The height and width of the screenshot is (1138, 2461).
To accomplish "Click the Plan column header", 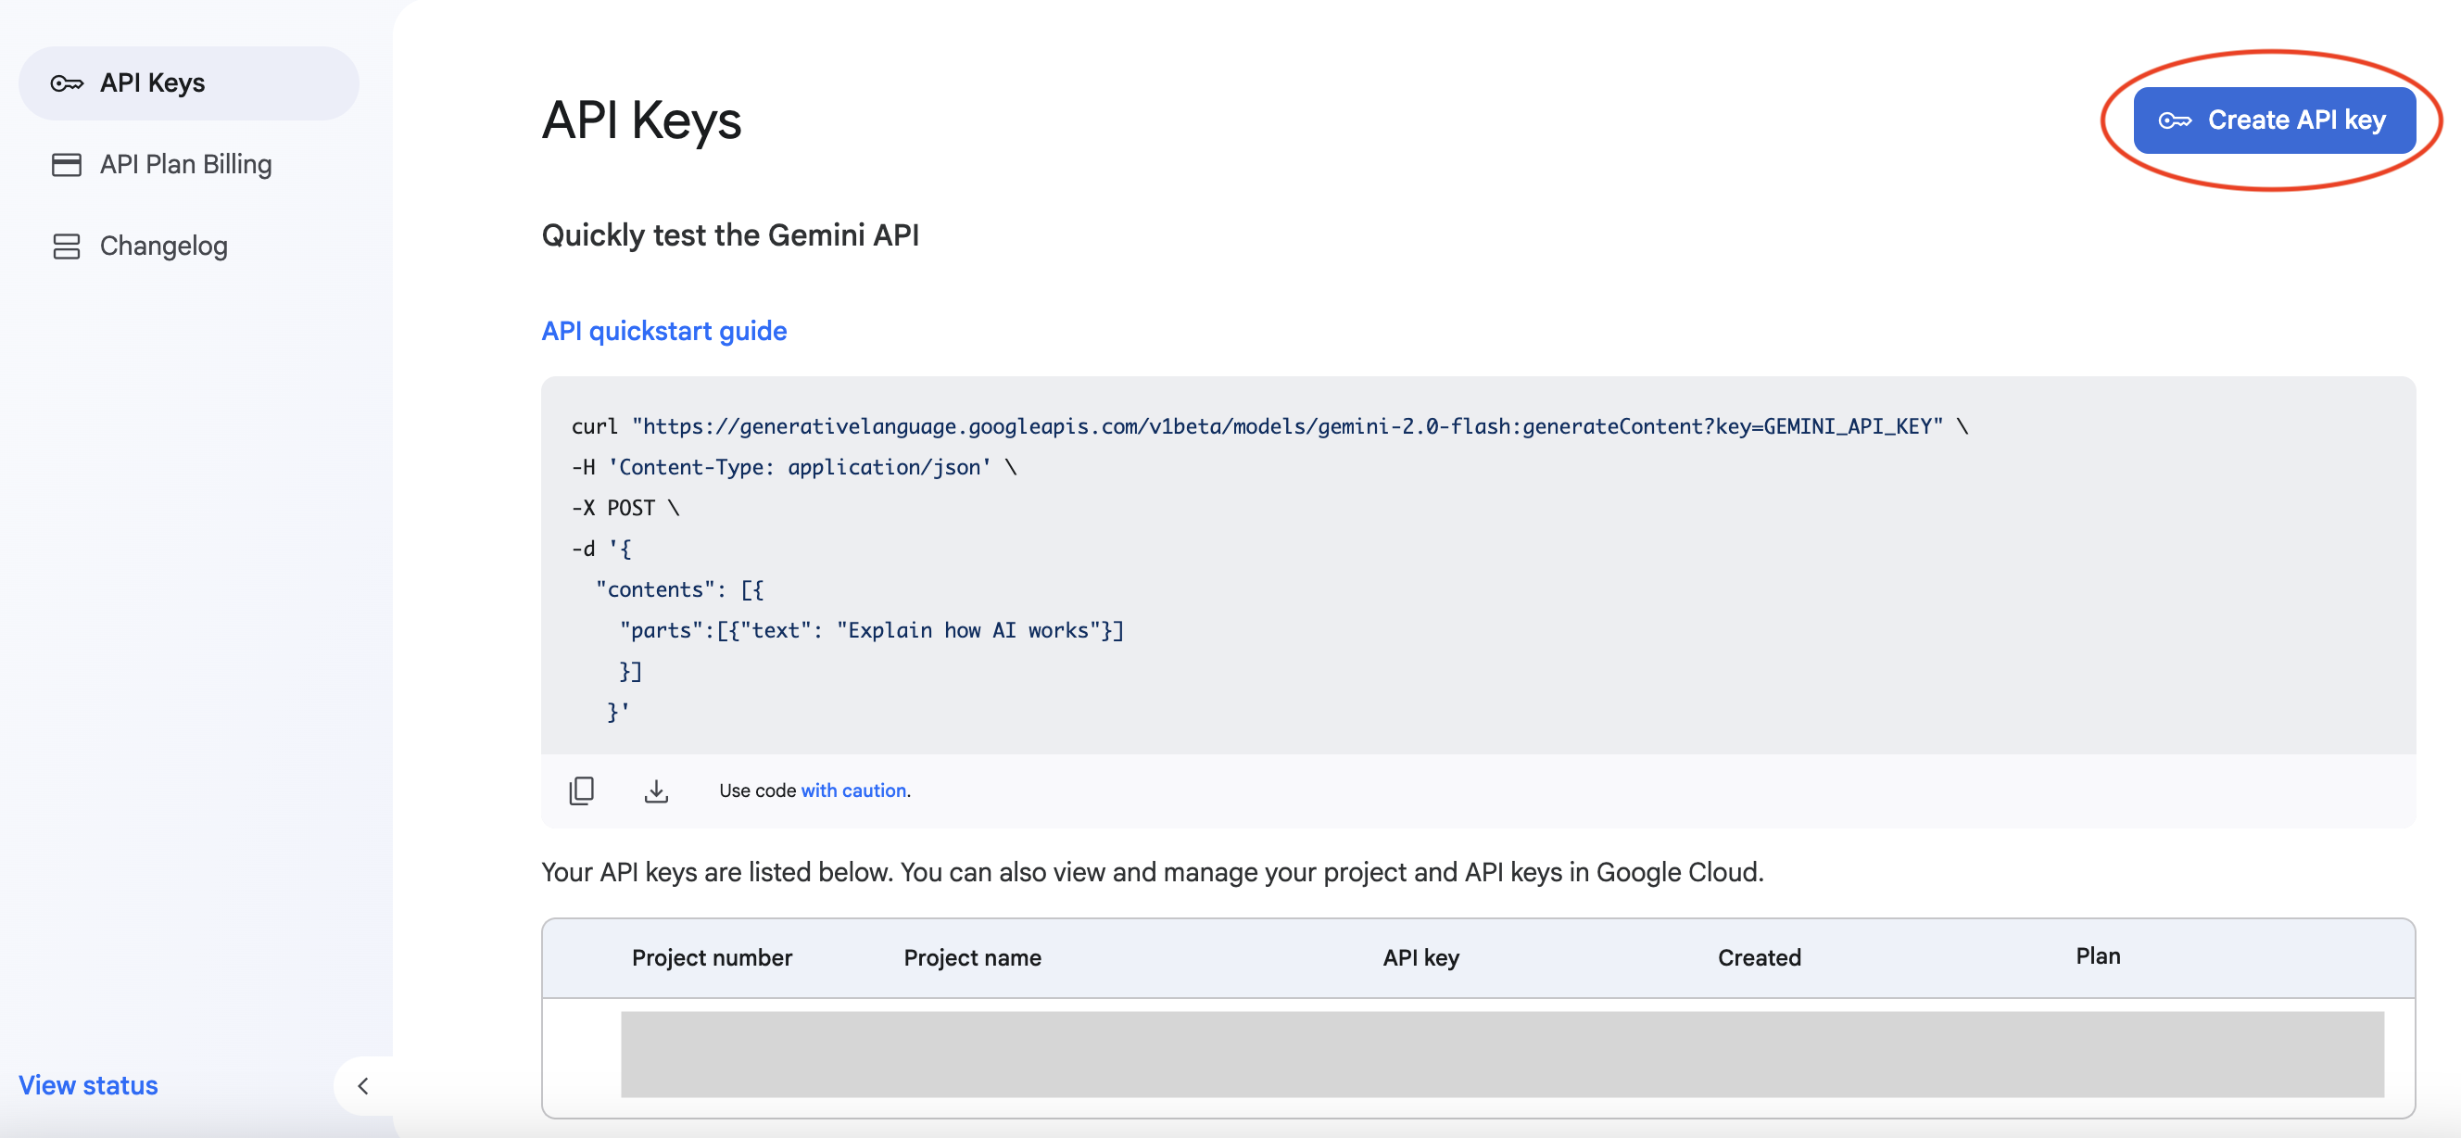I will point(2097,955).
